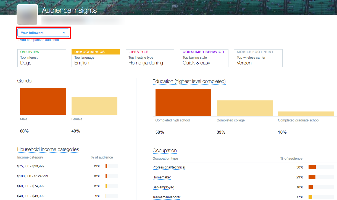This screenshot has width=337, height=200.
Task: Click the Completed college bar
Action: click(x=244, y=108)
